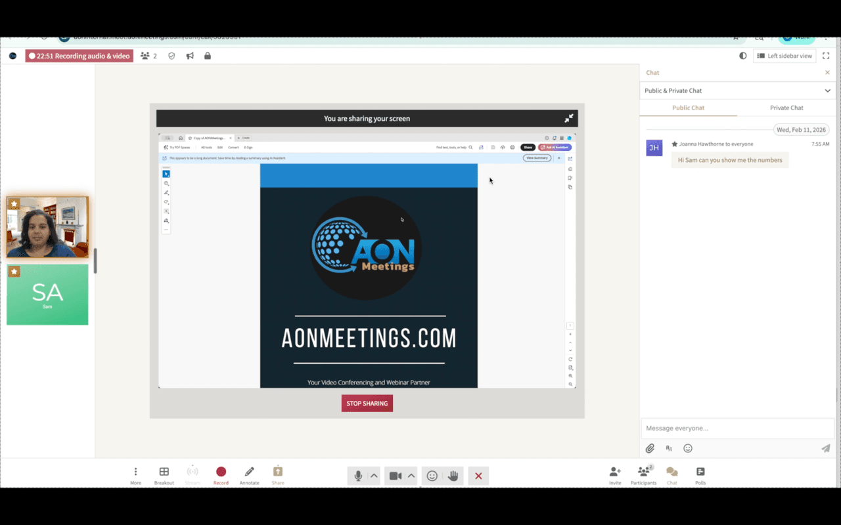
Task: Click the megaphone announcement icon
Action: [190, 56]
